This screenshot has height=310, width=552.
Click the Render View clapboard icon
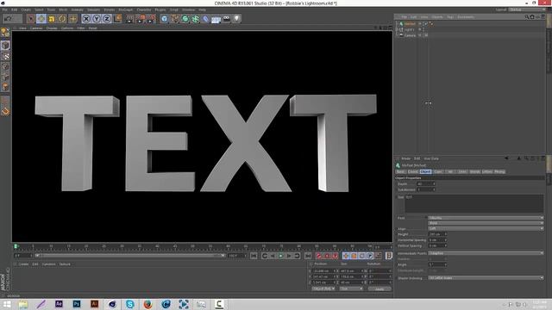130,19
